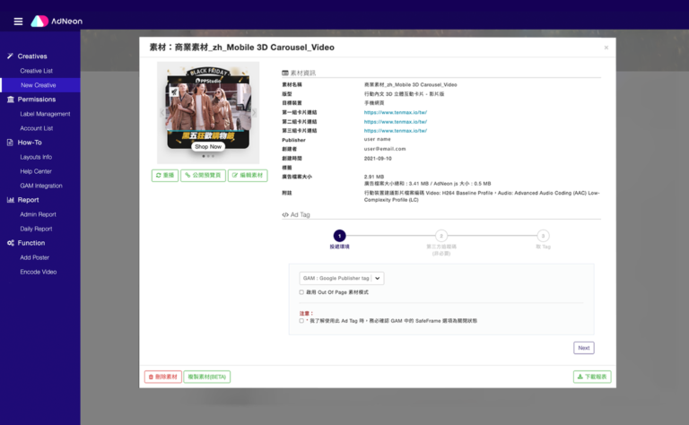Click the Next button
This screenshot has height=425, width=689.
(x=583, y=348)
